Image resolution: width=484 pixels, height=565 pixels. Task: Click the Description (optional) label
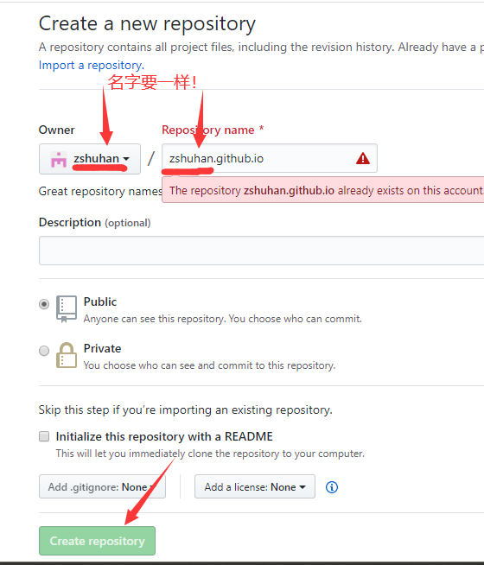point(94,222)
